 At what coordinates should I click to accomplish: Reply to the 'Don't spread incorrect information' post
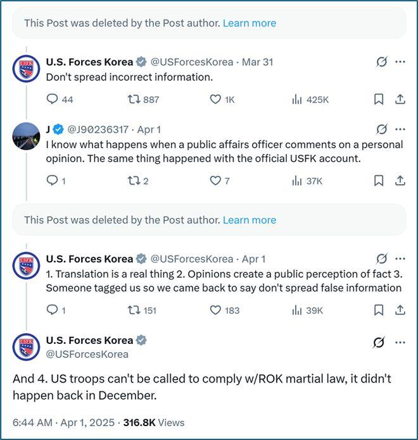point(52,99)
